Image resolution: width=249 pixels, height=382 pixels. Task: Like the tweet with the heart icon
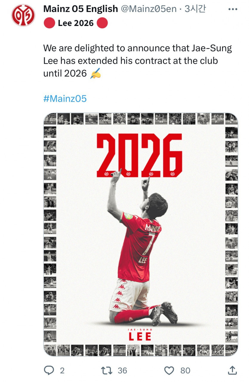[x=169, y=371]
